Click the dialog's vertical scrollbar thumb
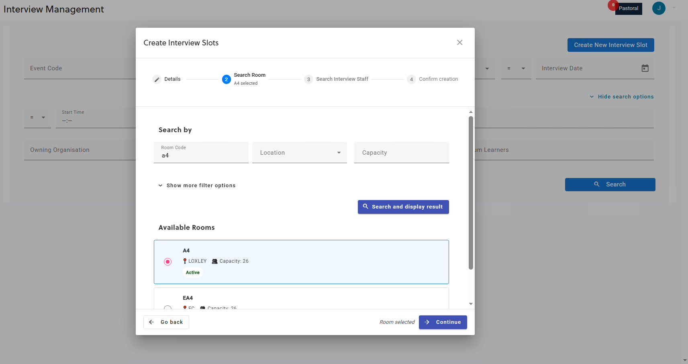Image resolution: width=688 pixels, height=364 pixels. tap(471, 193)
